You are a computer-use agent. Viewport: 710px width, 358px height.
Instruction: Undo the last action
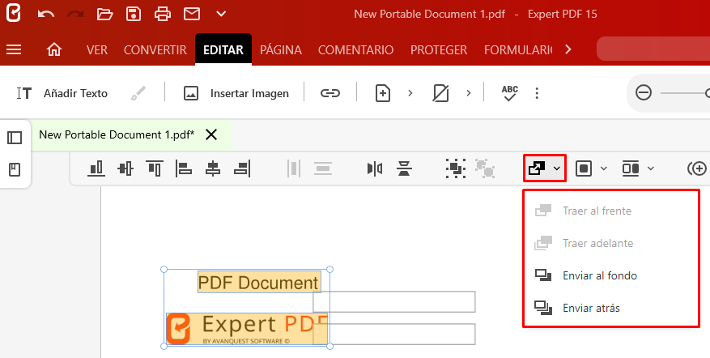point(45,14)
